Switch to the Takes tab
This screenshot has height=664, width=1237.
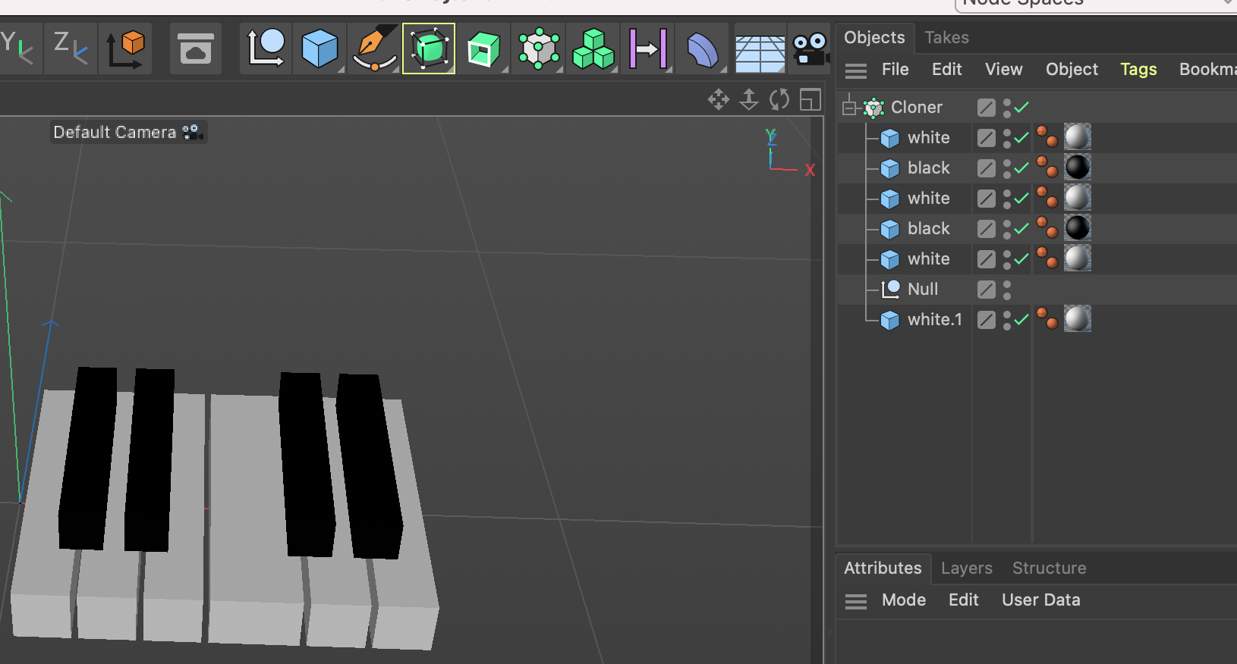(x=946, y=37)
